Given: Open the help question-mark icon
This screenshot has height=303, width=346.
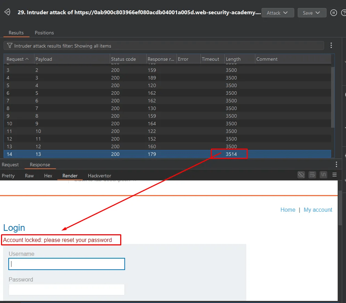Looking at the screenshot, I should 344,13.
